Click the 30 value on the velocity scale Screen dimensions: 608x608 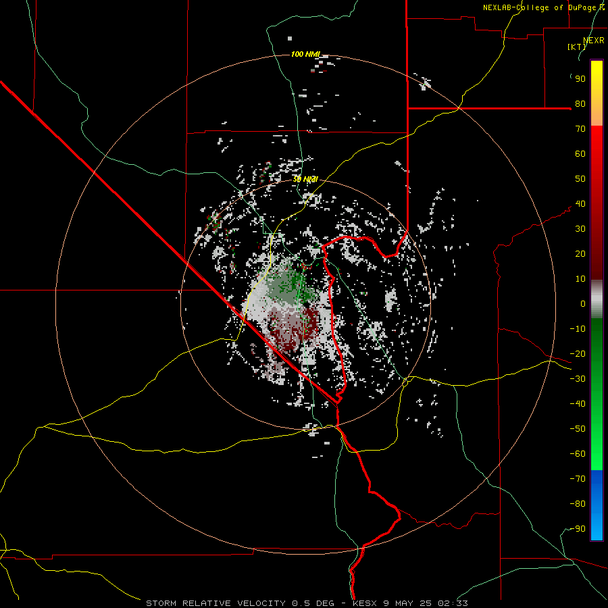(580, 229)
